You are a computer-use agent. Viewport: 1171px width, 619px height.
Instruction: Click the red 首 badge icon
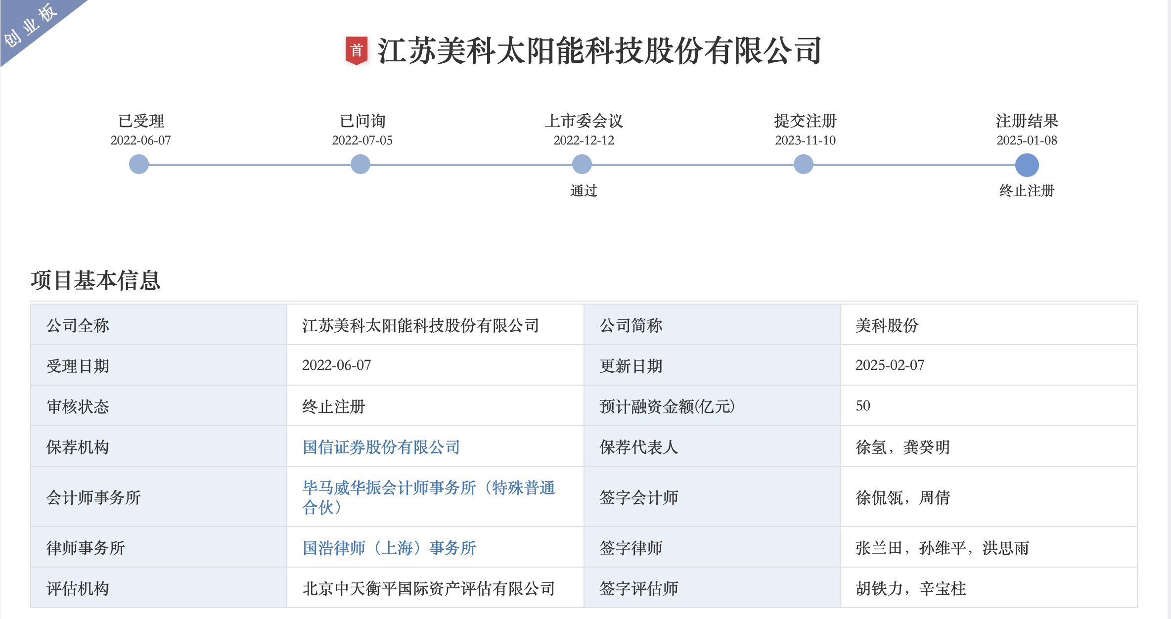(x=356, y=50)
